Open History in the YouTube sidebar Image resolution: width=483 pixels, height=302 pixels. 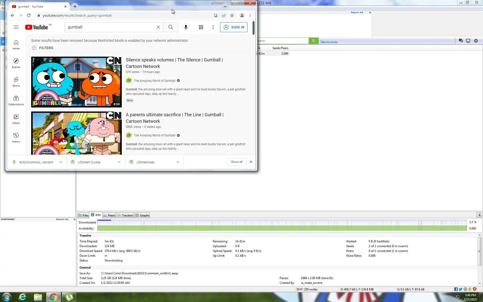click(16, 138)
